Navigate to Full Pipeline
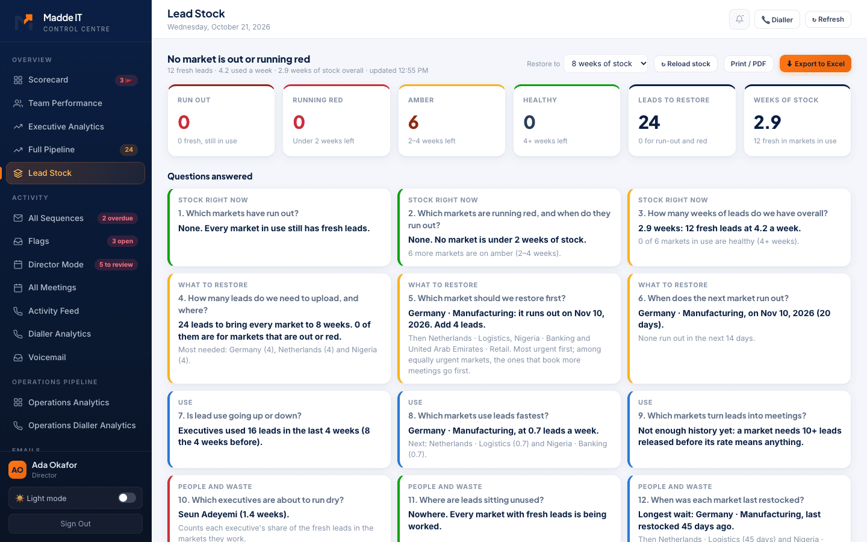The width and height of the screenshot is (867, 542). click(x=75, y=150)
